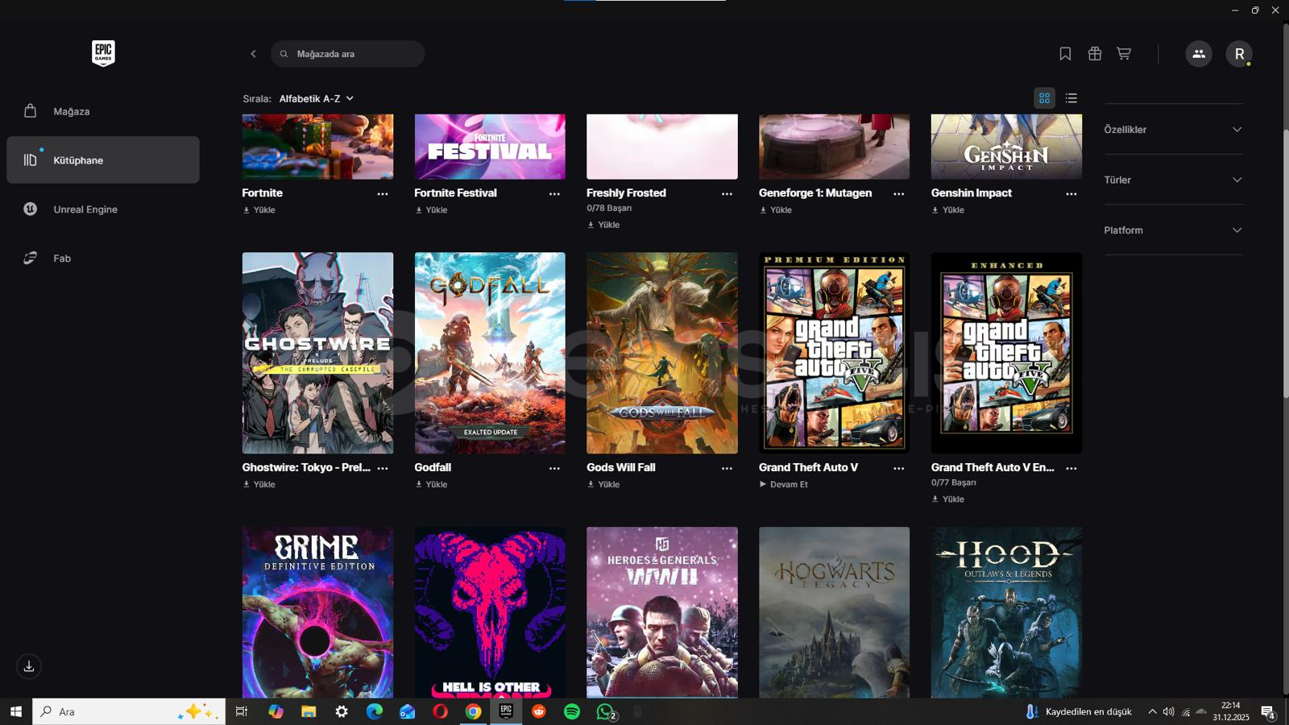Open the R profile avatar menu
This screenshot has height=725, width=1289.
pos(1239,54)
